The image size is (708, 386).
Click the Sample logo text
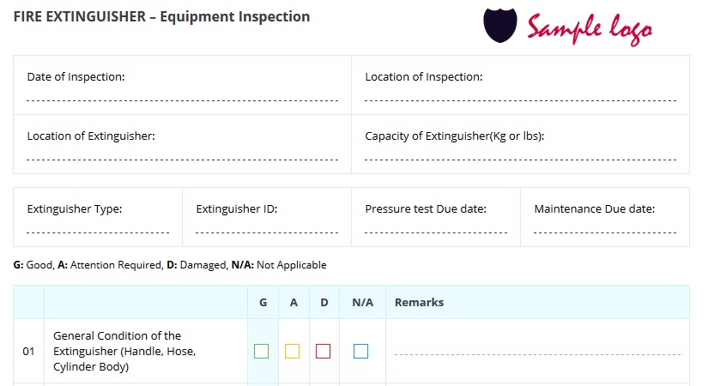pos(590,29)
